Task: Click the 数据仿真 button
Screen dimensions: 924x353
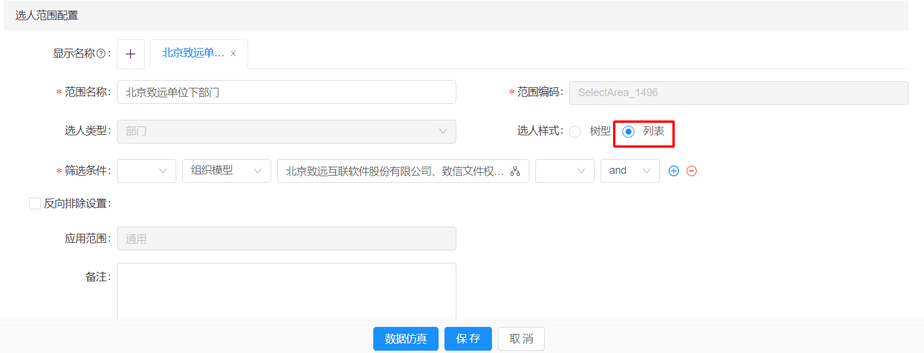Action: click(x=406, y=339)
